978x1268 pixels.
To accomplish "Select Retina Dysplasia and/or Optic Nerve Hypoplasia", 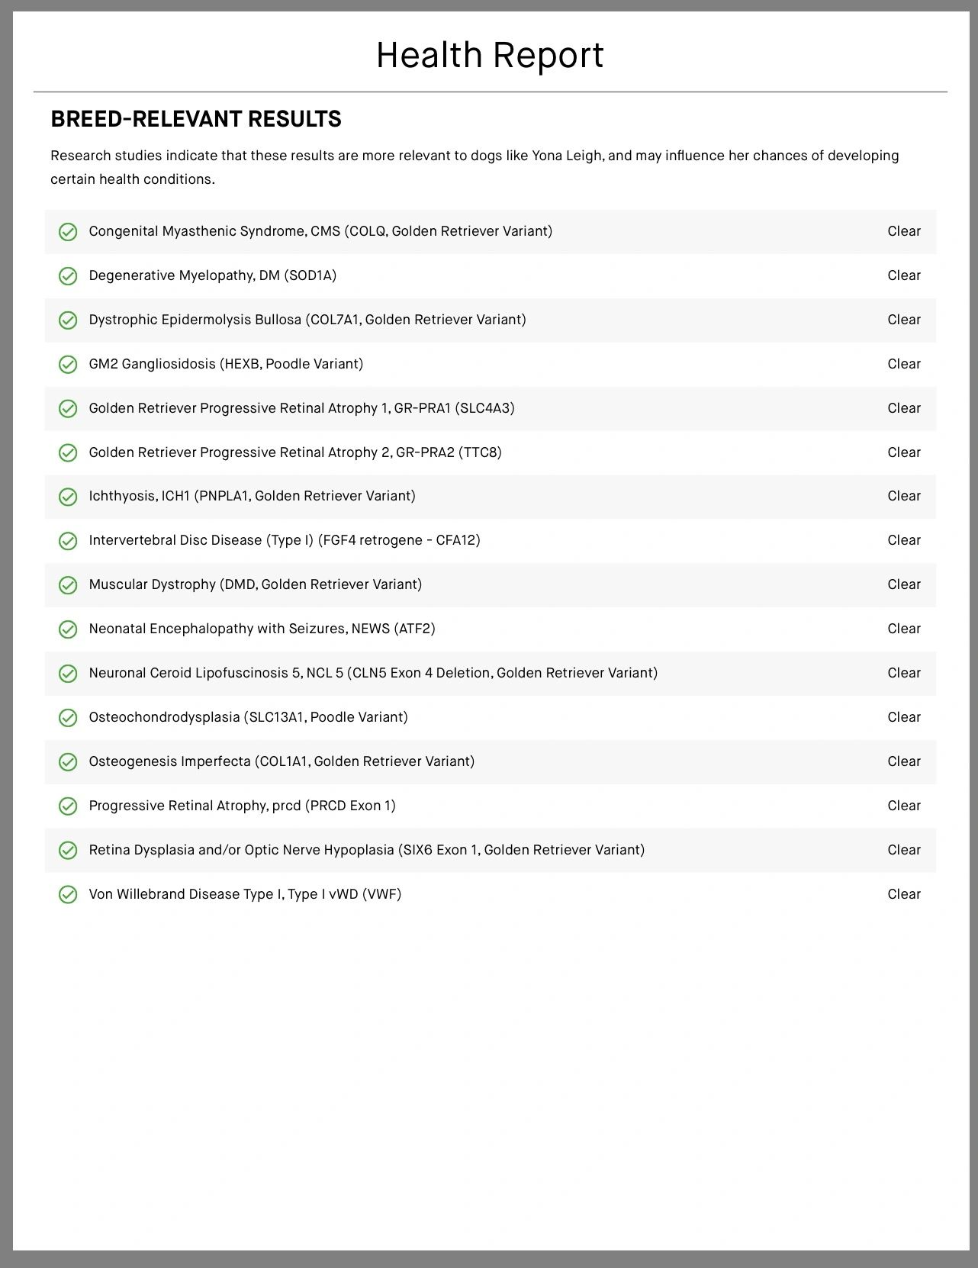I will (366, 850).
